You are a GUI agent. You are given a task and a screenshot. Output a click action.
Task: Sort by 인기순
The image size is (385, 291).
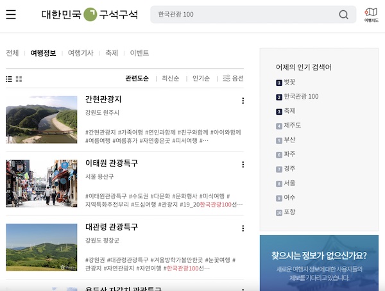(x=201, y=78)
